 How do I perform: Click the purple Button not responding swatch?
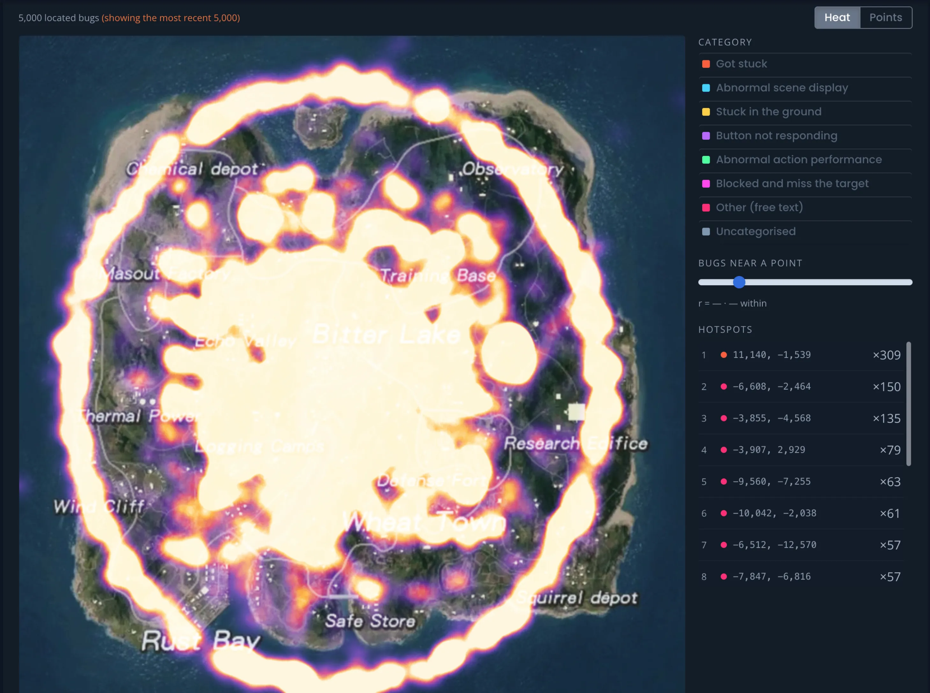706,136
